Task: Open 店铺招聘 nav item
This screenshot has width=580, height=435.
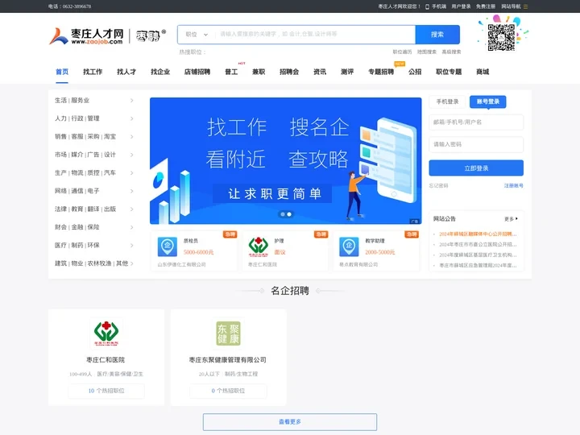Action: pyautogui.click(x=197, y=72)
